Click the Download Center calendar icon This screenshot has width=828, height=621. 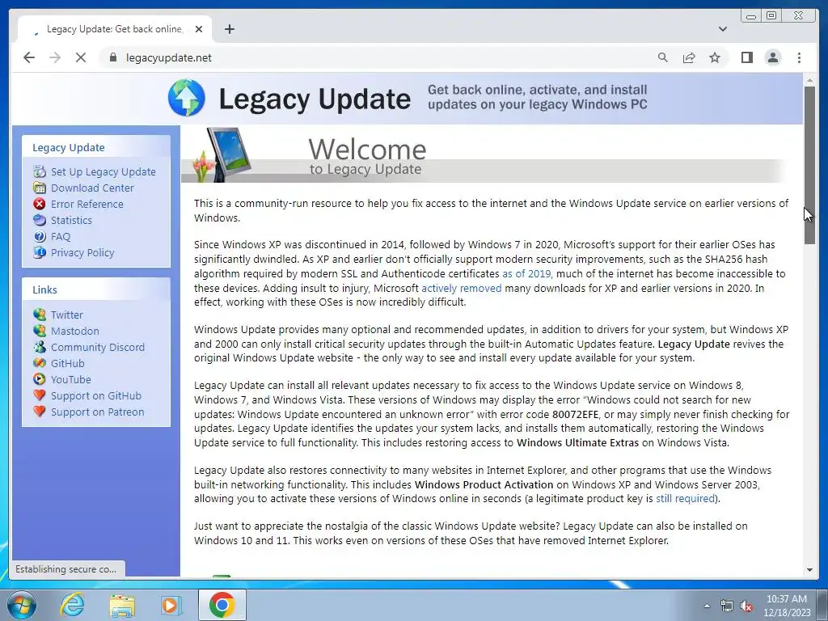click(40, 188)
